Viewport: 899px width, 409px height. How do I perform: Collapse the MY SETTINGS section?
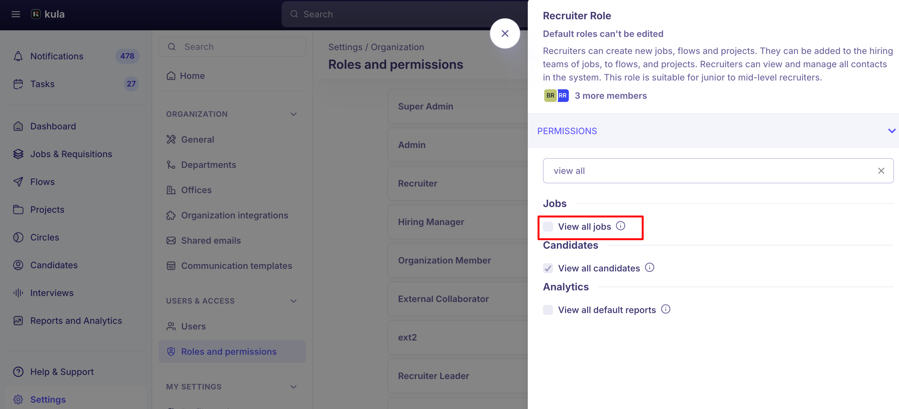(x=294, y=387)
